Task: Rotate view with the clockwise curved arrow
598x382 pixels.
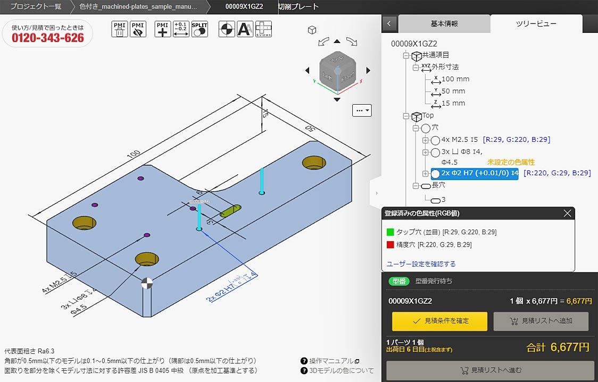Action: 351,41
